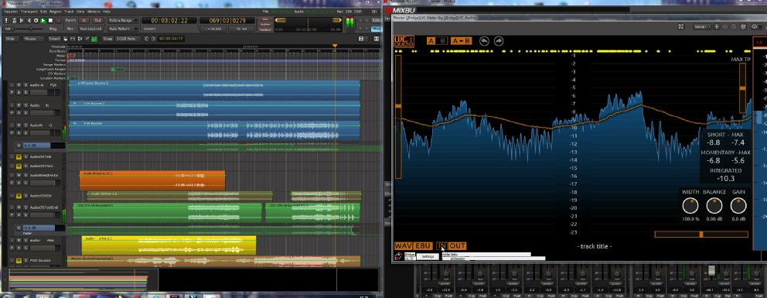
Task: Open the 1/128 Note snap dropdown
Action: (x=128, y=39)
